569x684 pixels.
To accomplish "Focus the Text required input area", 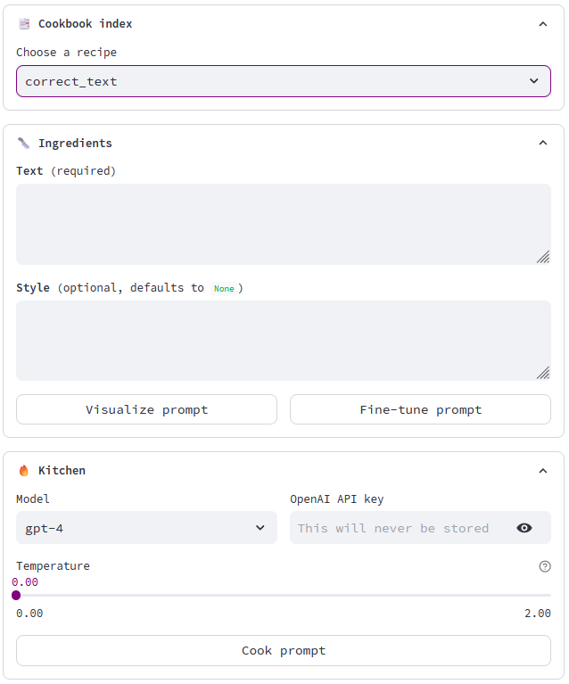I will coord(276,224).
